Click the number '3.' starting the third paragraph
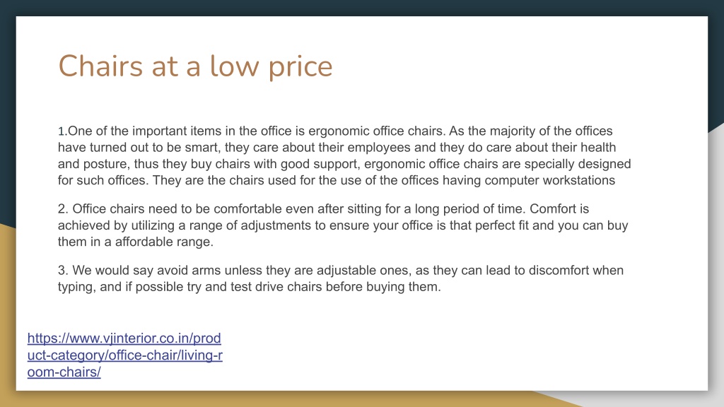This screenshot has width=724, height=407. pyautogui.click(x=63, y=271)
